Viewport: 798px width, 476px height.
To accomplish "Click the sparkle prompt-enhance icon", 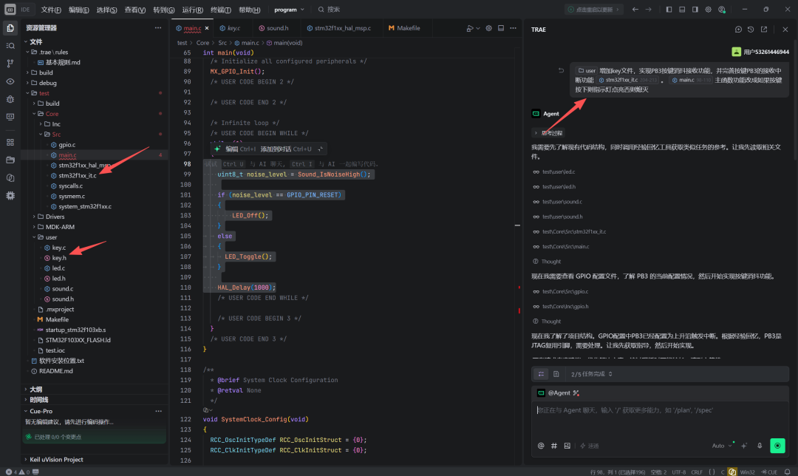I will click(744, 446).
